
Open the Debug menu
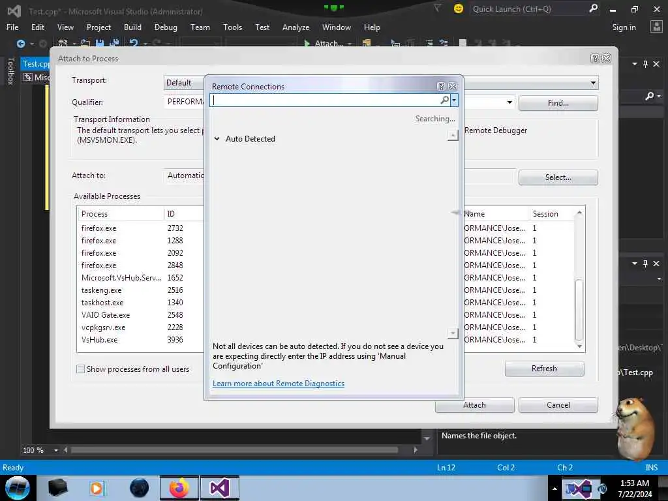click(166, 27)
